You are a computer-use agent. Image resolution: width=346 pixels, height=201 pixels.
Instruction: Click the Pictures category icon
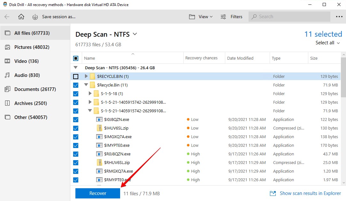point(7,47)
